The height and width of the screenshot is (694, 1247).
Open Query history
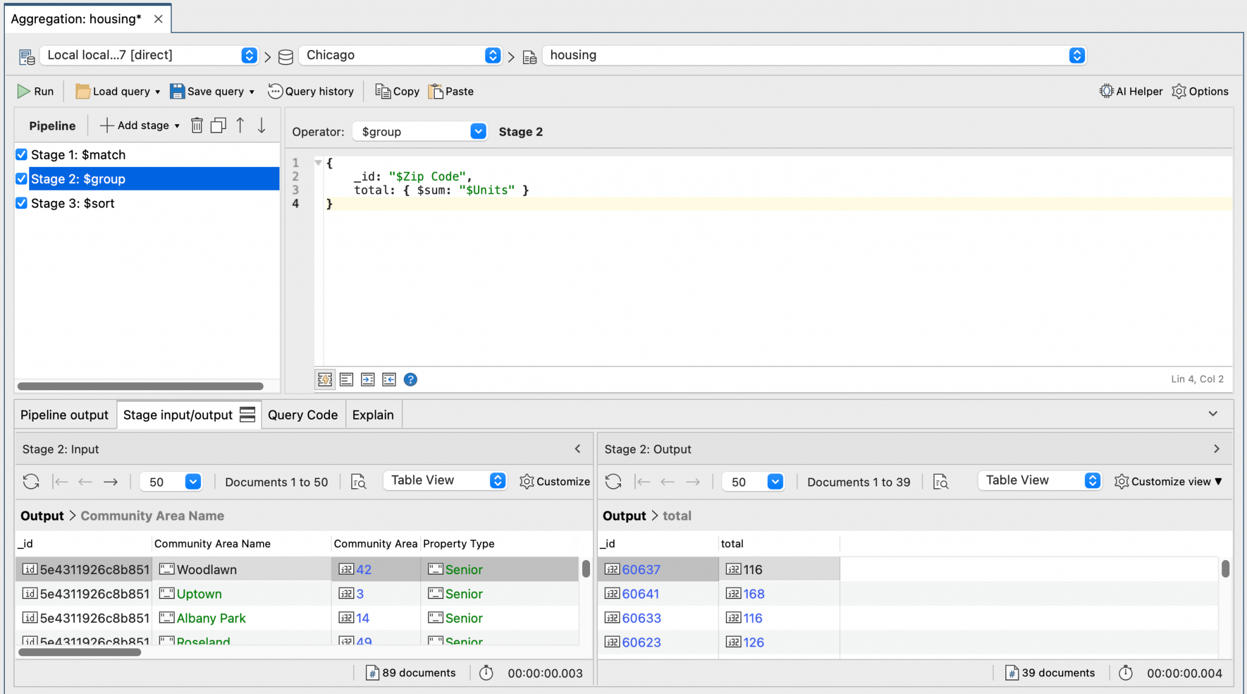coord(311,91)
